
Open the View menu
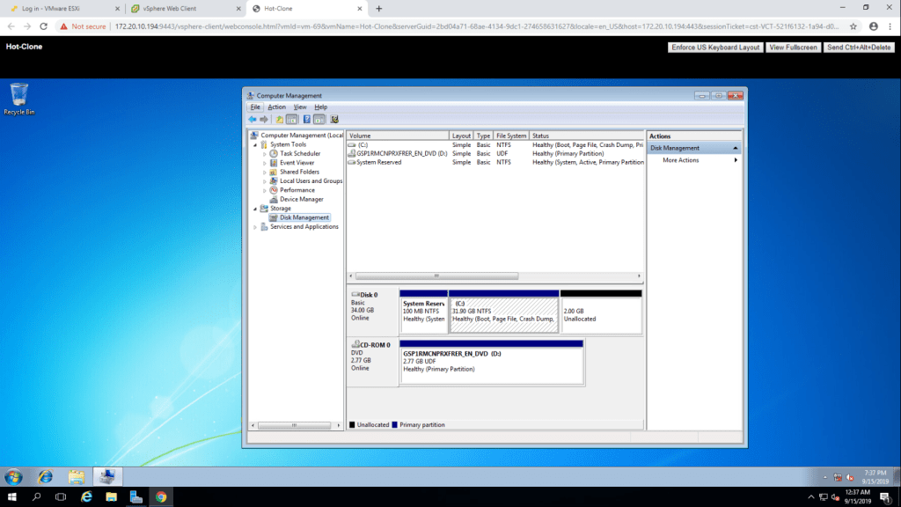tap(300, 107)
